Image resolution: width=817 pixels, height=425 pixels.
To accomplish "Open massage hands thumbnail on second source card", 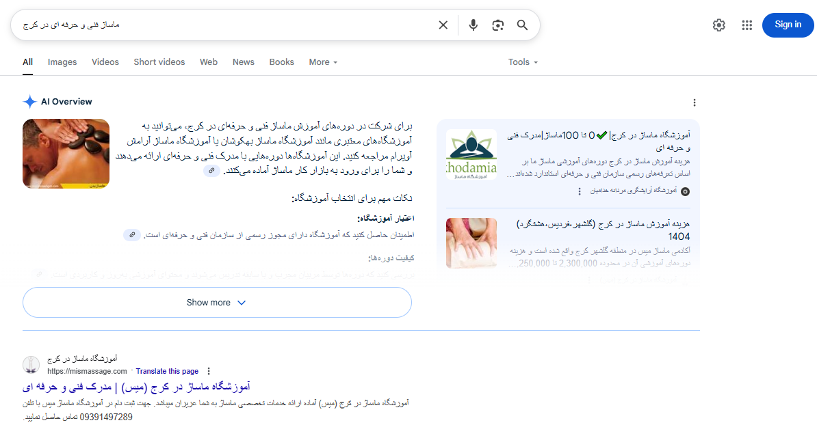I will [471, 243].
